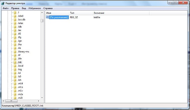Open the Файл menu
Image resolution: width=190 pixels, height=110 pixels.
(x=6, y=8)
